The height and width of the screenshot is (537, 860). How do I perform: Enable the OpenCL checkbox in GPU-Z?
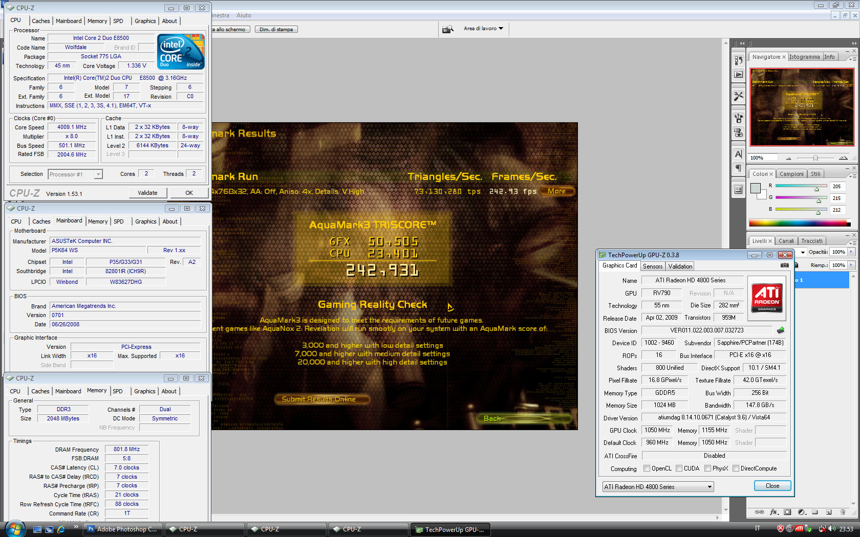pos(647,468)
